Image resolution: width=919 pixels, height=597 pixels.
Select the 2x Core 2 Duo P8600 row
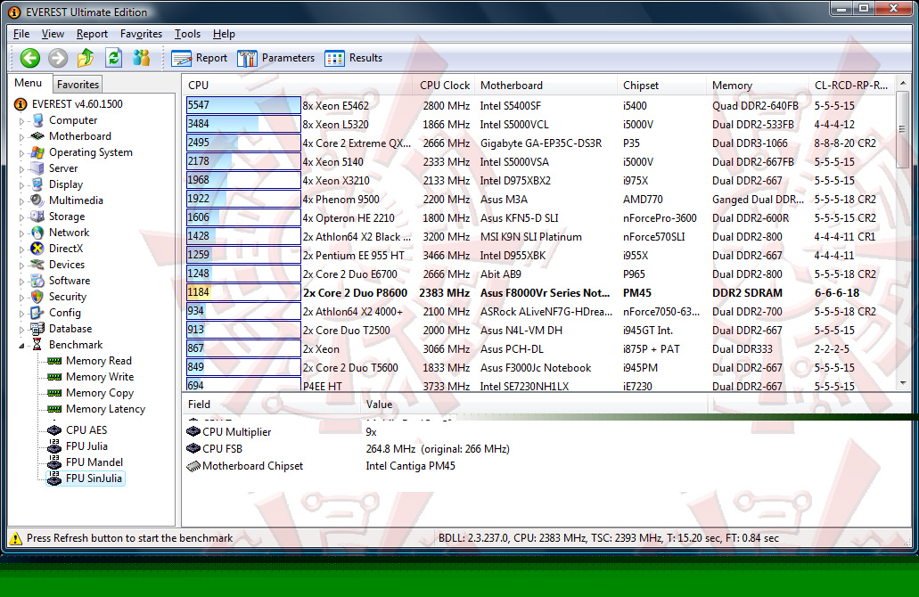[540, 293]
